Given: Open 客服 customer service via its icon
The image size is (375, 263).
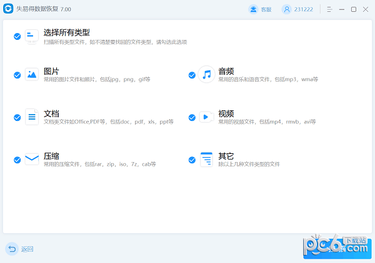Looking at the screenshot, I should tap(253, 9).
